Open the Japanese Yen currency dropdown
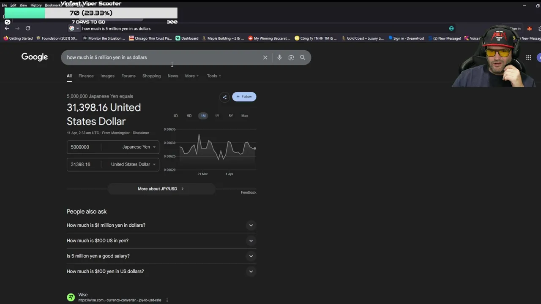Image resolution: width=541 pixels, height=304 pixels. (x=139, y=147)
